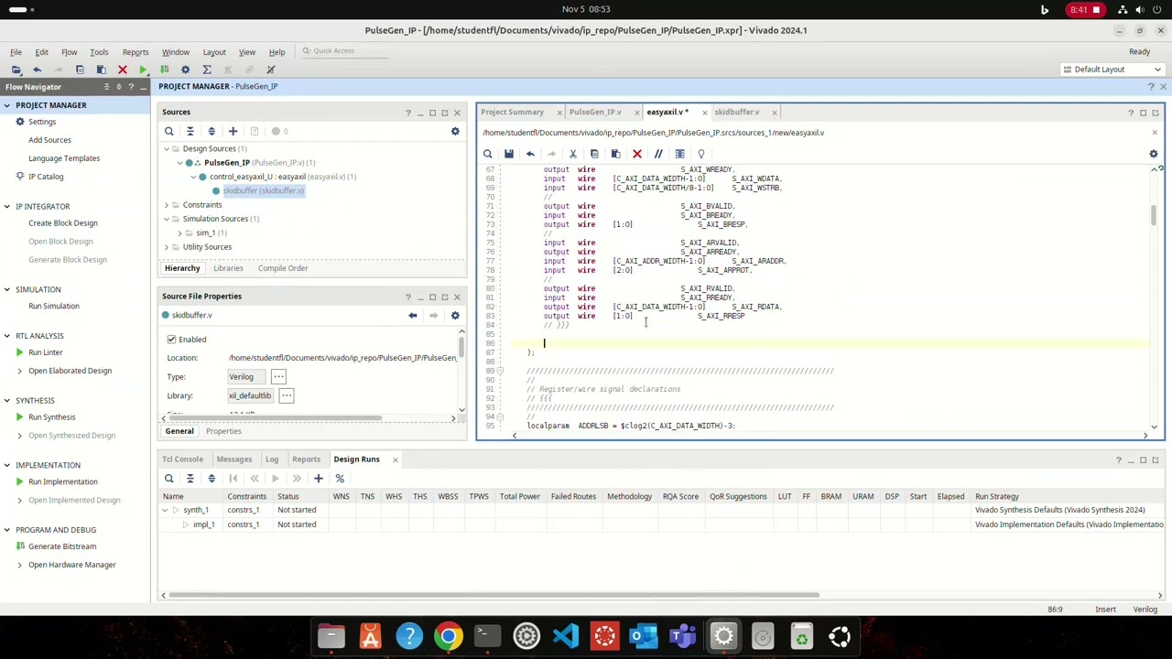Open the Properties tab for source file

pyautogui.click(x=223, y=431)
